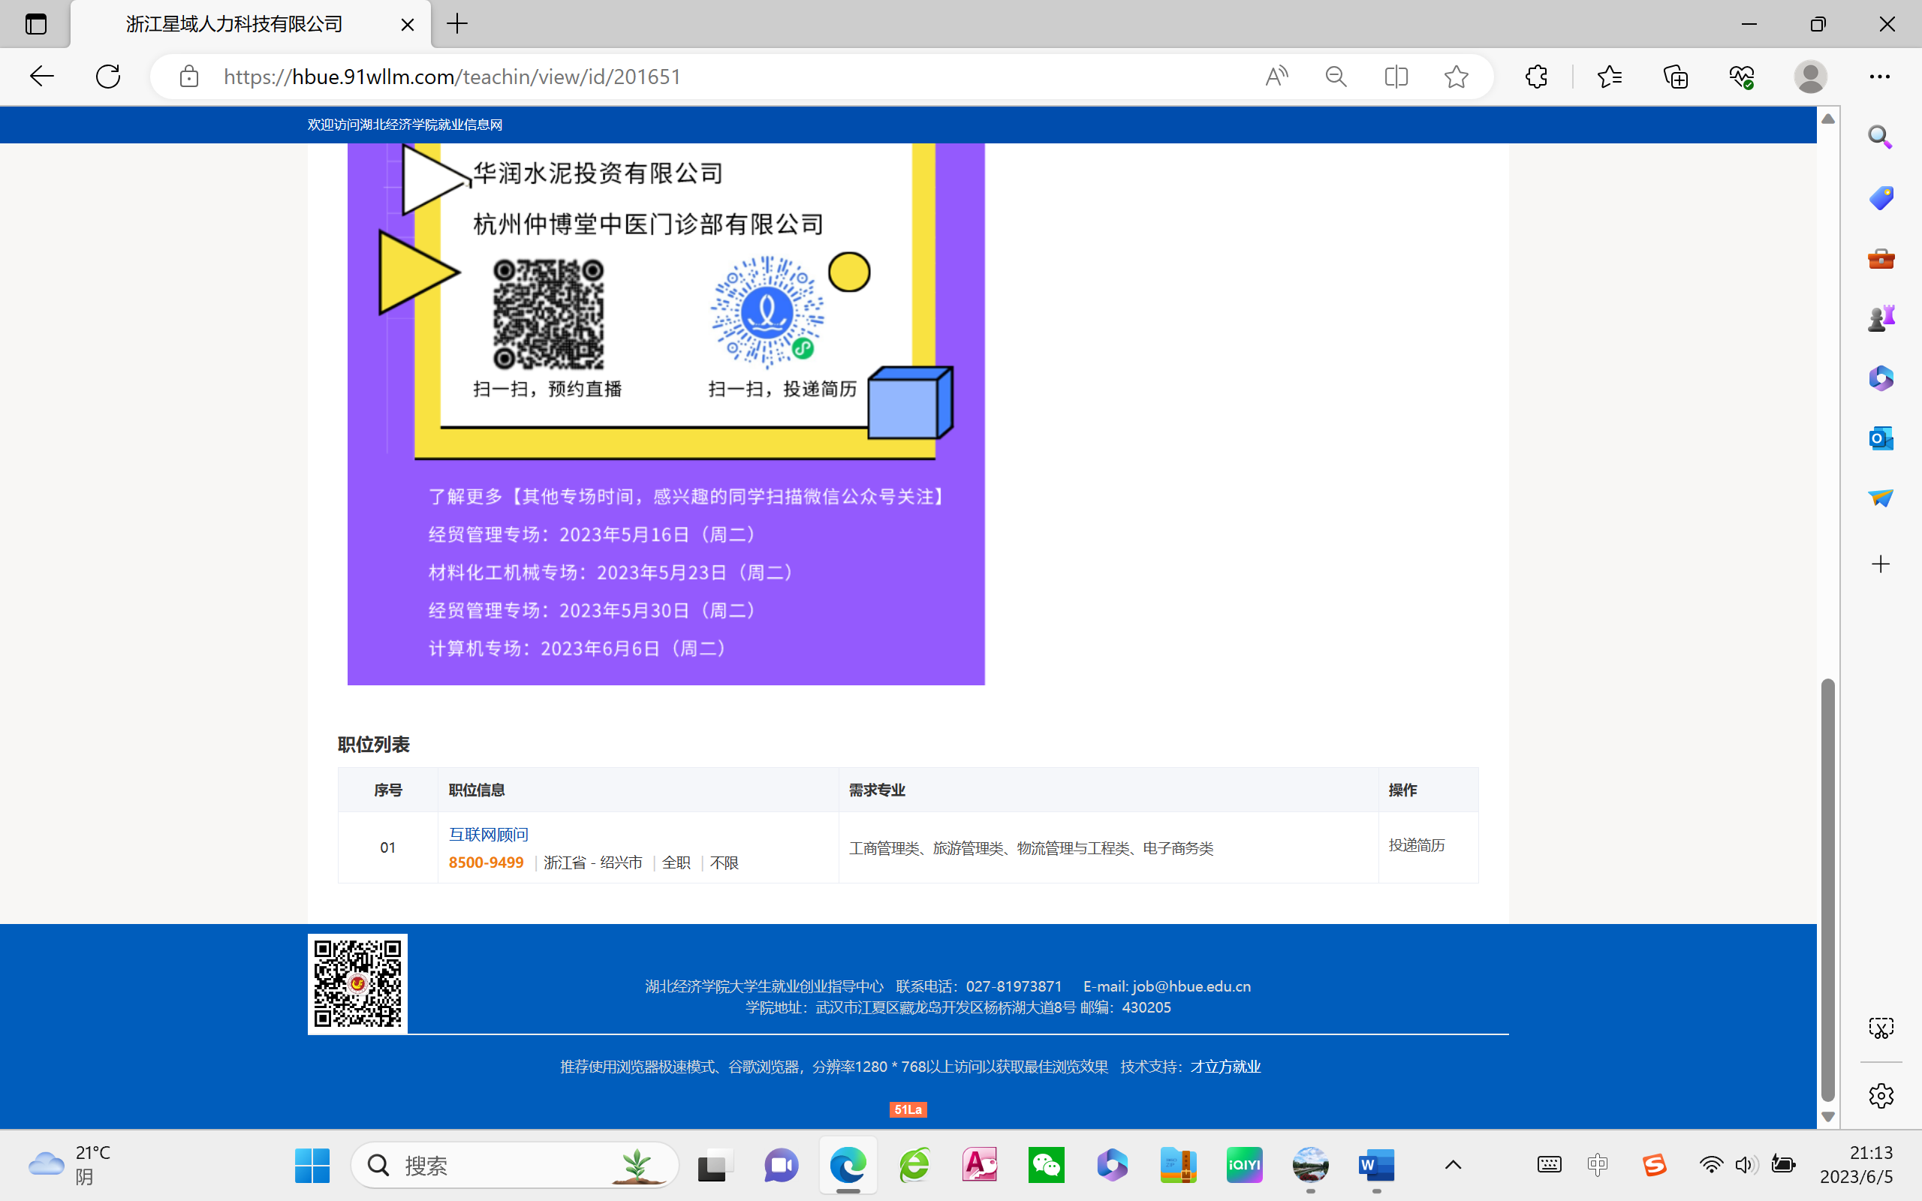Viewport: 1922px width, 1201px height.
Task: Open the Extensions puzzle icon
Action: tap(1536, 77)
